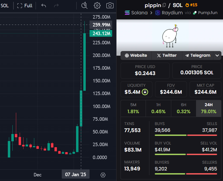
Task: Click the 07 Jan '25 date label
Action: (x=76, y=174)
